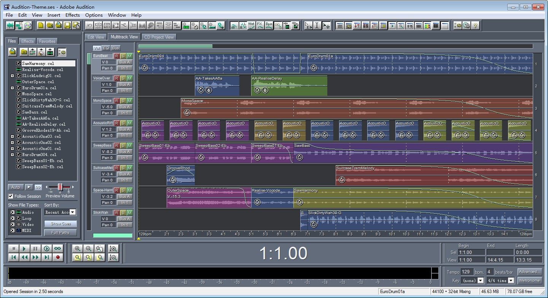Open the Effects menu
548x298 pixels.
[x=72, y=15]
